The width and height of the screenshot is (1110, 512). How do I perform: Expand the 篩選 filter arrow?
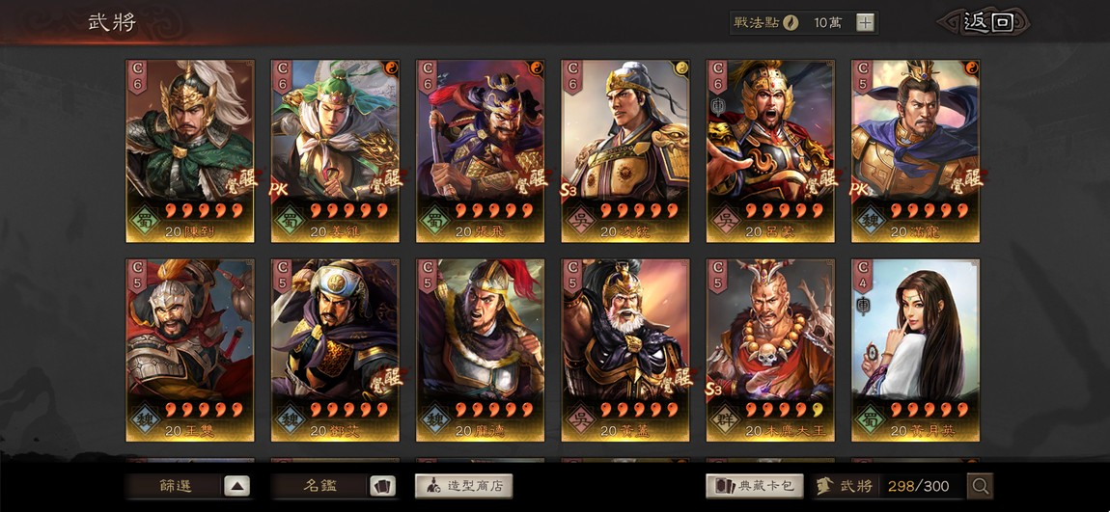pyautogui.click(x=237, y=486)
